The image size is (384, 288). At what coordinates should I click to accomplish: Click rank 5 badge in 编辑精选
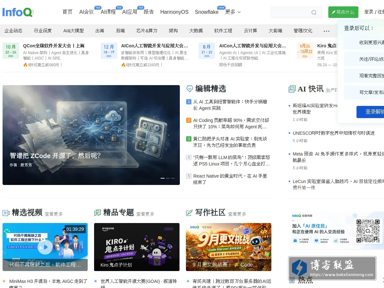(x=189, y=176)
